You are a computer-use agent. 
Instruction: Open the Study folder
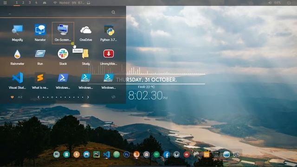pos(86,57)
